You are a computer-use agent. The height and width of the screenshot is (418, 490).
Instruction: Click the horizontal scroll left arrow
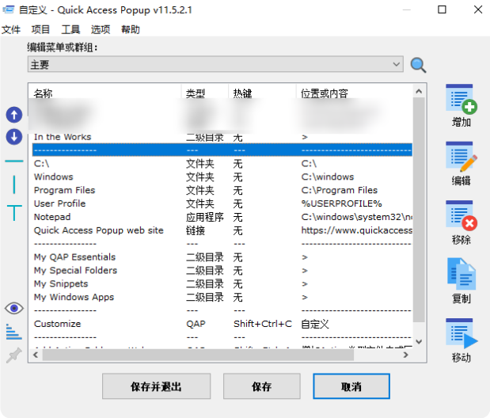pyautogui.click(x=36, y=355)
